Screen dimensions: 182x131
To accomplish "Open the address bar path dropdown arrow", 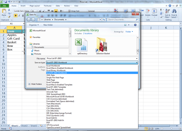I will 100,20.
